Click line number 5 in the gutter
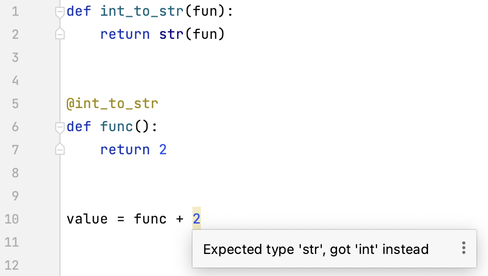This screenshot has width=488, height=276. [x=15, y=103]
